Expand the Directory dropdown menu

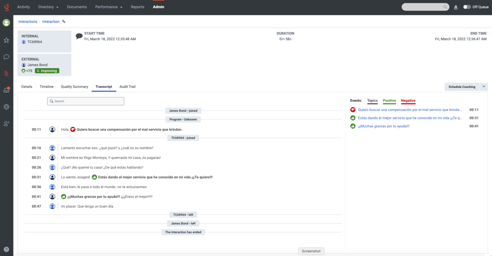[48, 7]
